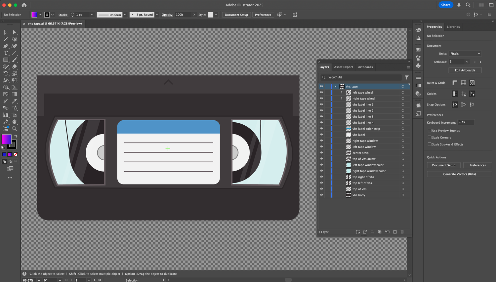The width and height of the screenshot is (496, 282).
Task: Choose the Eyedropper tool
Action: coord(14,101)
